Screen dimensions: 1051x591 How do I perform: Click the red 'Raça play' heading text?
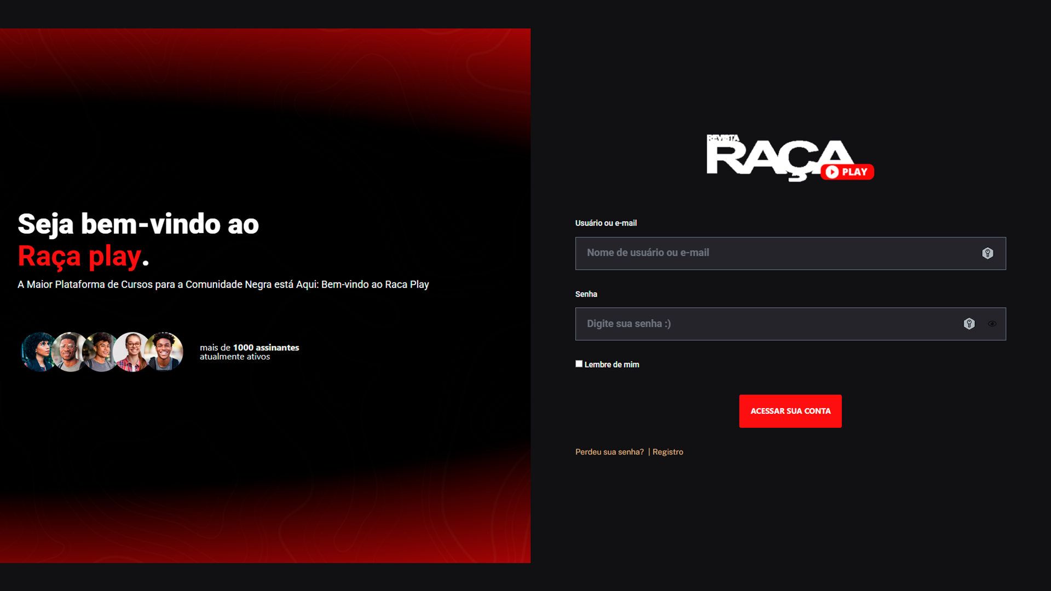[x=80, y=256]
